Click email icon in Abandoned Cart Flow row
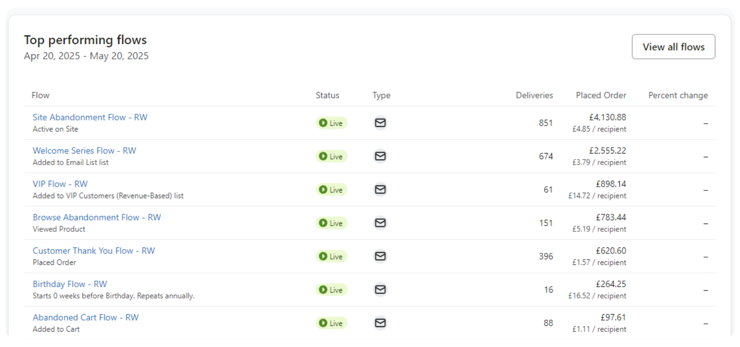The width and height of the screenshot is (740, 347). [x=380, y=323]
